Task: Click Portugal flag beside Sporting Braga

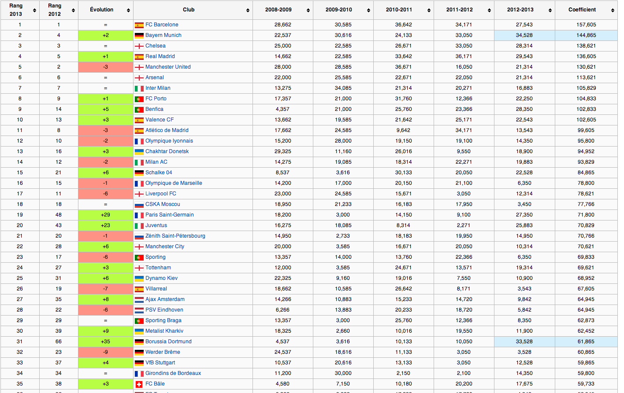Action: (x=139, y=321)
